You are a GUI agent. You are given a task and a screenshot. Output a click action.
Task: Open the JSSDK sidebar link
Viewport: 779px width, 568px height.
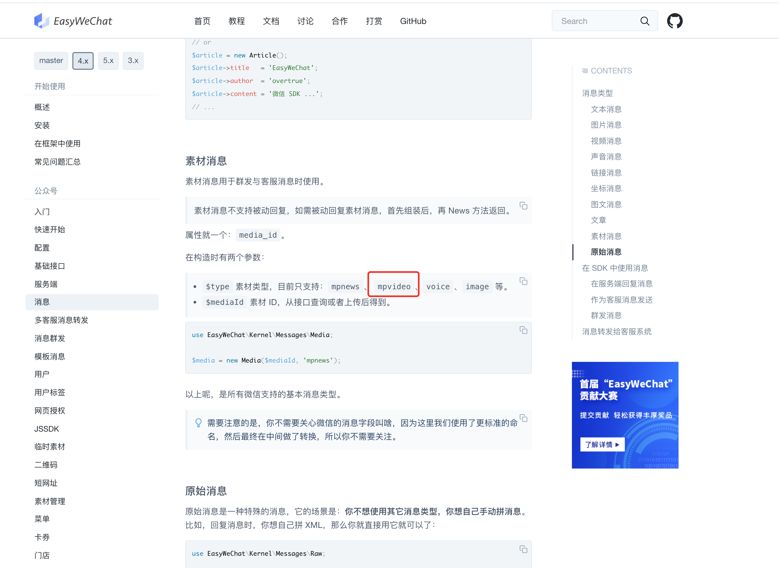[46, 429]
